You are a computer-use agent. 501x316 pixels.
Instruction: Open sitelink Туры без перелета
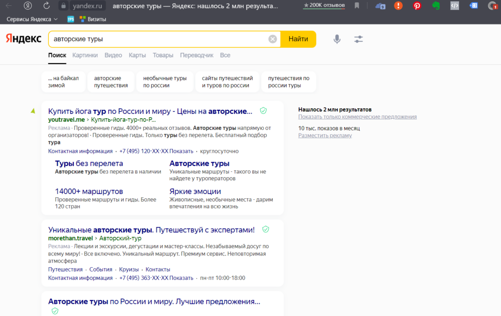[x=89, y=163]
